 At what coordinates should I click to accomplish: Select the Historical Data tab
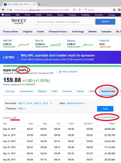pyautogui.click(x=108, y=91)
